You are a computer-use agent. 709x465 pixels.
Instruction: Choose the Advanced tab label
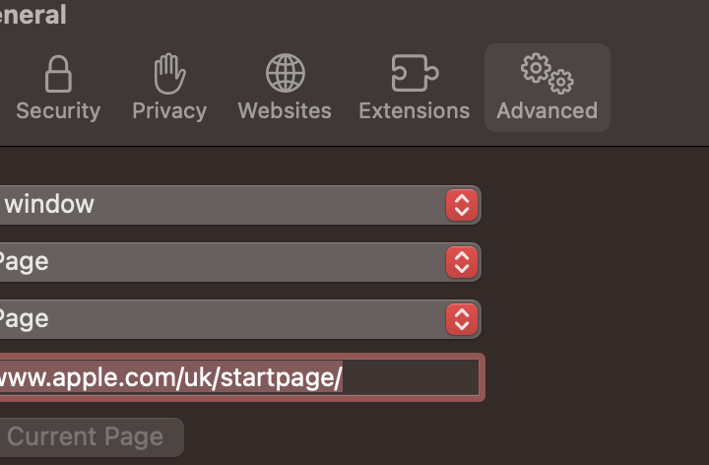[547, 110]
